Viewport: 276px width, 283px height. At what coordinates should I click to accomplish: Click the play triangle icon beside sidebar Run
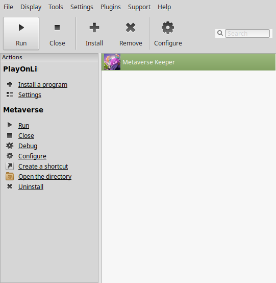10,125
